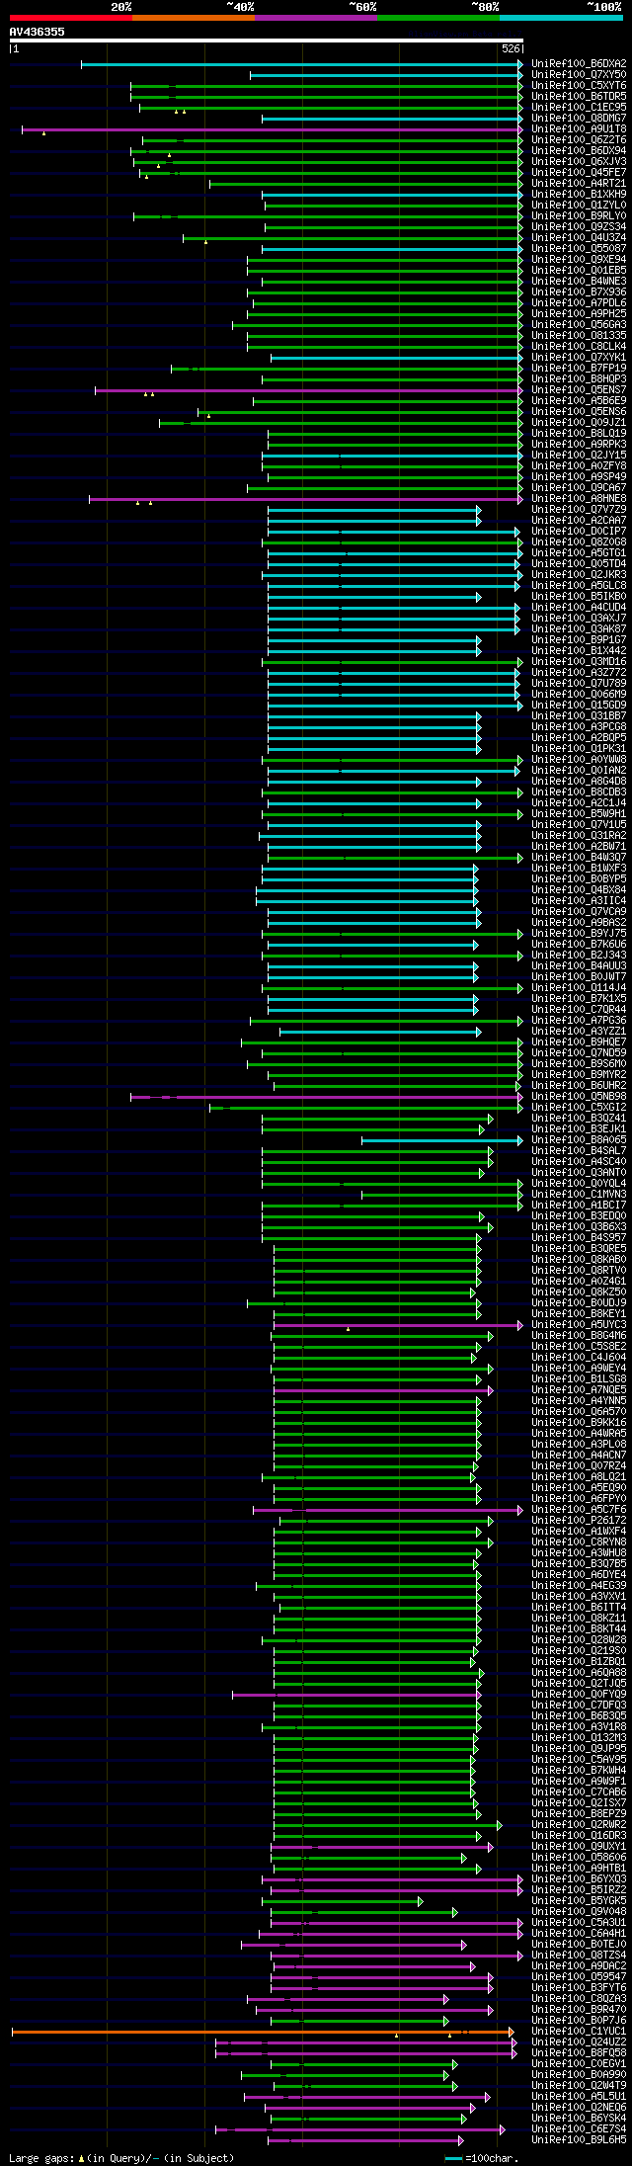Select the UniRef100_B8LQ19 label
The height and width of the screenshot is (2166, 632).
579,434
